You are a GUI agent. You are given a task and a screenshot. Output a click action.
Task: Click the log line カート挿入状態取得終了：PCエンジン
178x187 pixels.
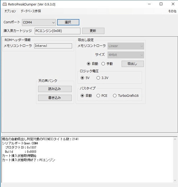click(x=28, y=160)
